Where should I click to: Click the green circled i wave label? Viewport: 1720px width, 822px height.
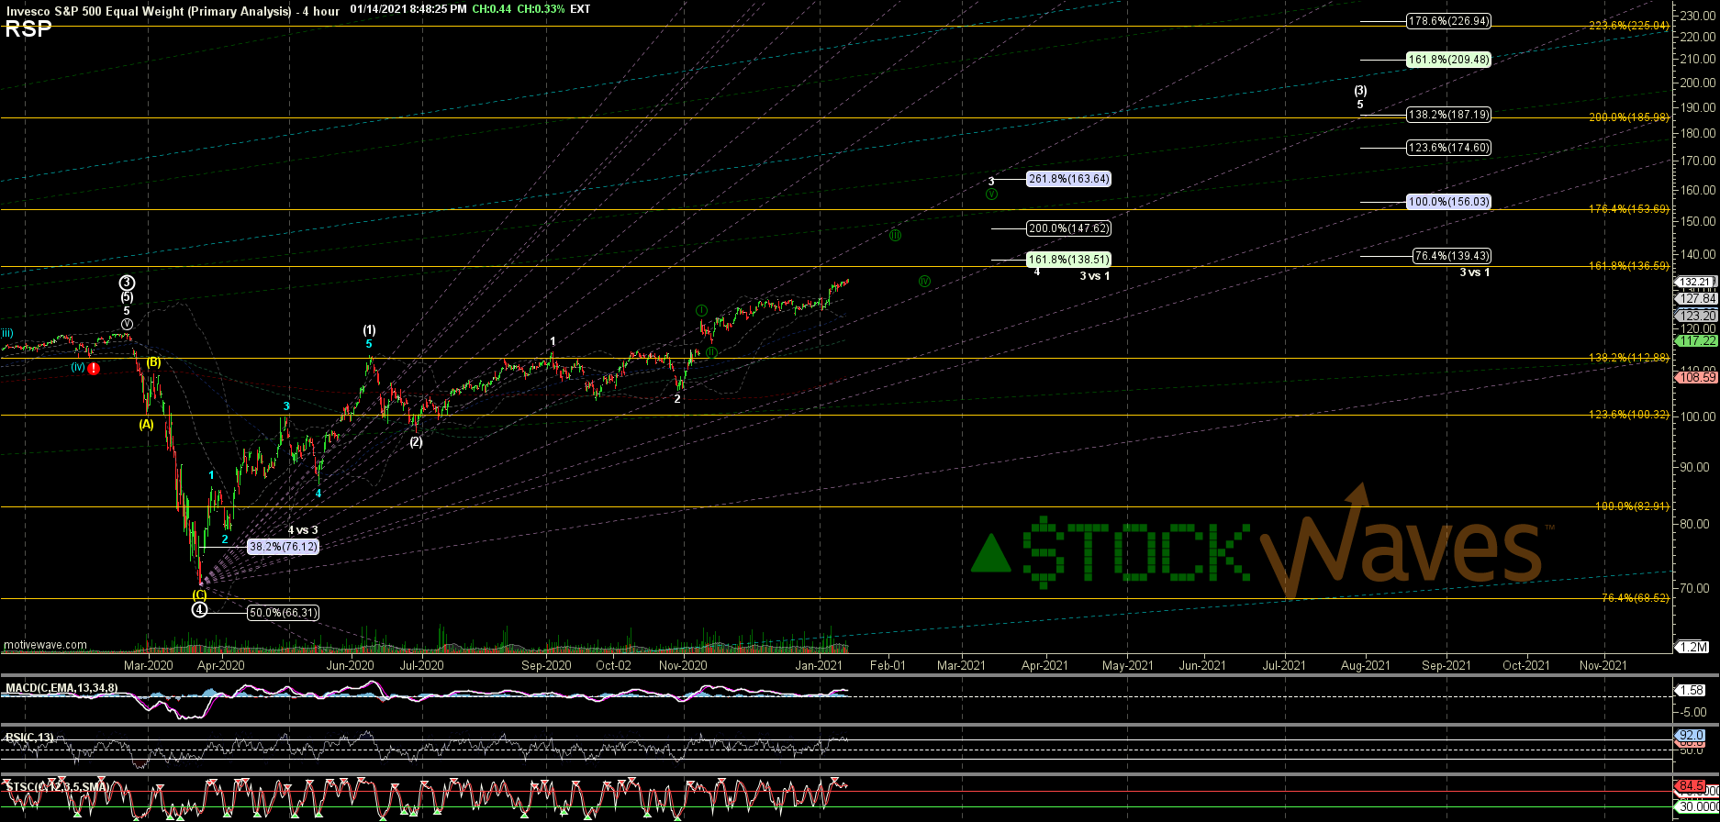pos(701,310)
